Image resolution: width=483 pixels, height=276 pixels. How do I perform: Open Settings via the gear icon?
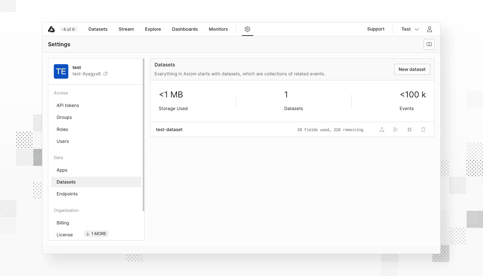247,29
